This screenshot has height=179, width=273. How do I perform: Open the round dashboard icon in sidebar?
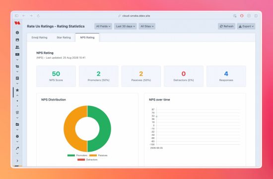tap(17, 32)
